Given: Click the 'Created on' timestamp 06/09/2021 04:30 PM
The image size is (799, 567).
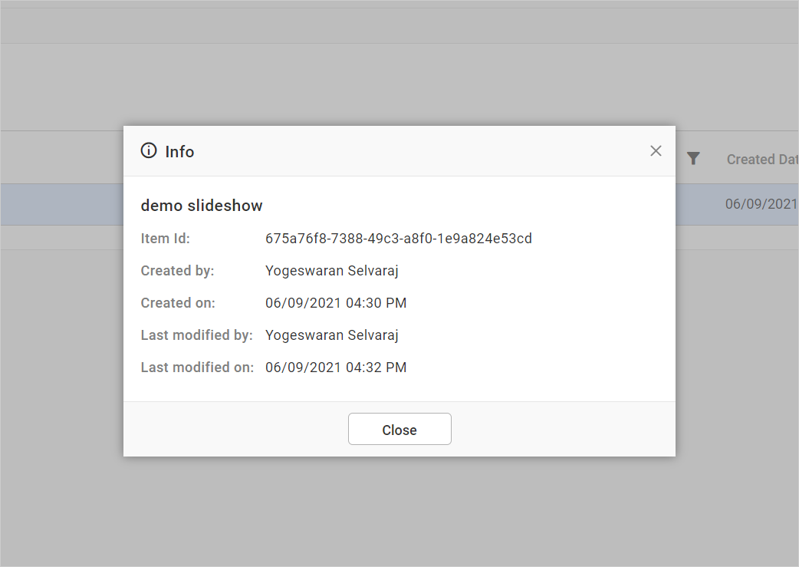Looking at the screenshot, I should (336, 302).
